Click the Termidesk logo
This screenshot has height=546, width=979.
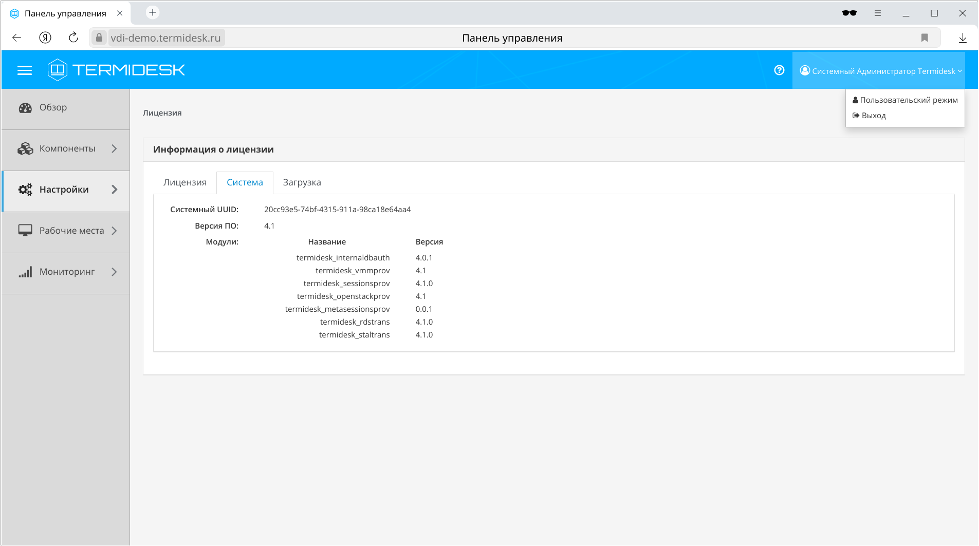[x=116, y=70]
